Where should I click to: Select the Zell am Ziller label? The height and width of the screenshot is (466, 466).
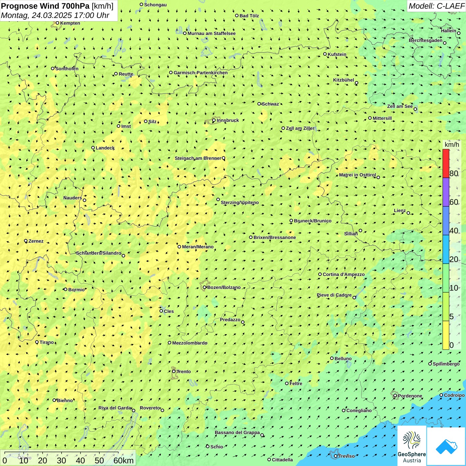pos(300,128)
